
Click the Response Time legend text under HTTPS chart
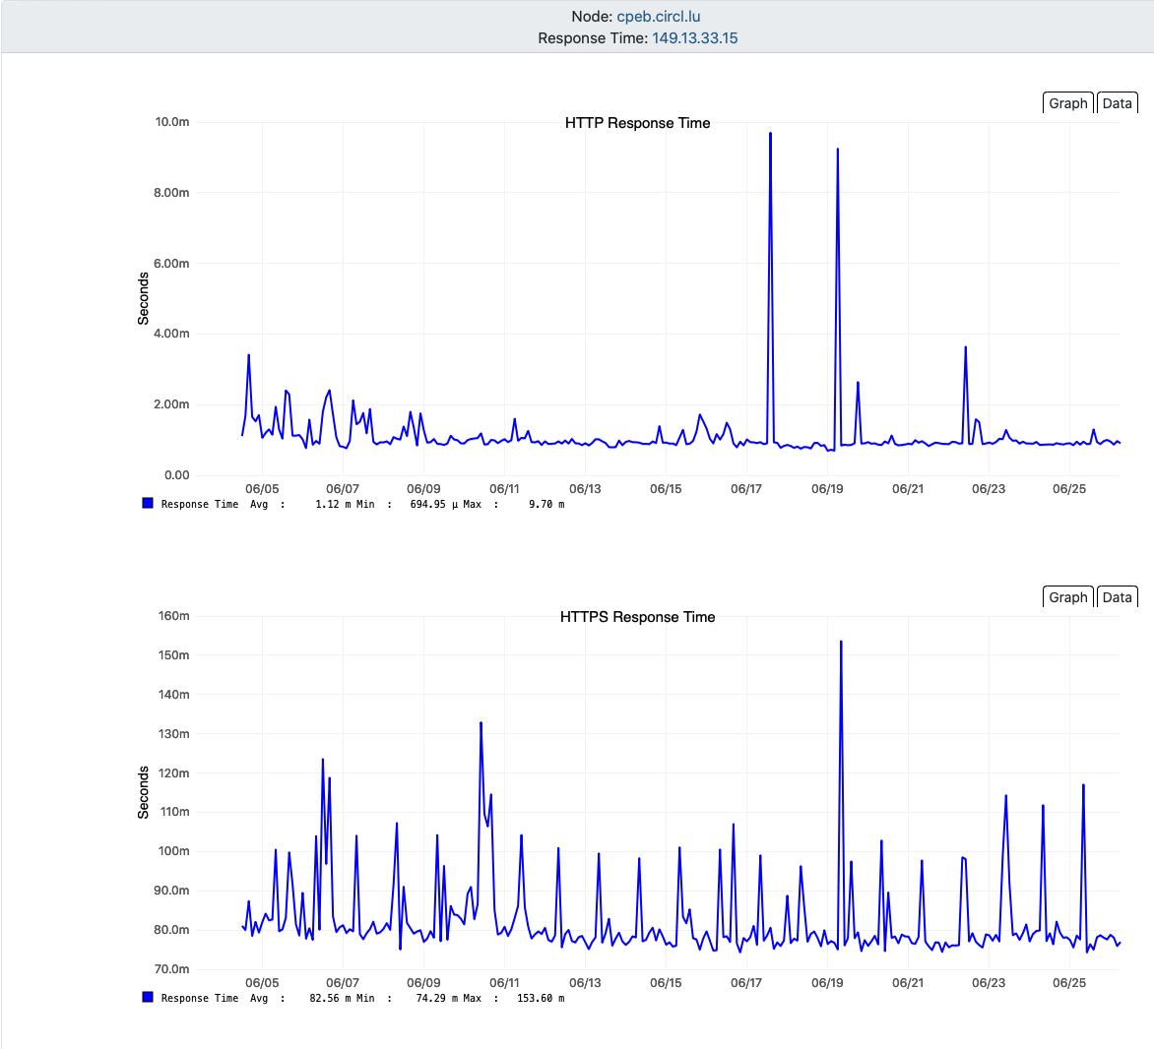tap(200, 999)
